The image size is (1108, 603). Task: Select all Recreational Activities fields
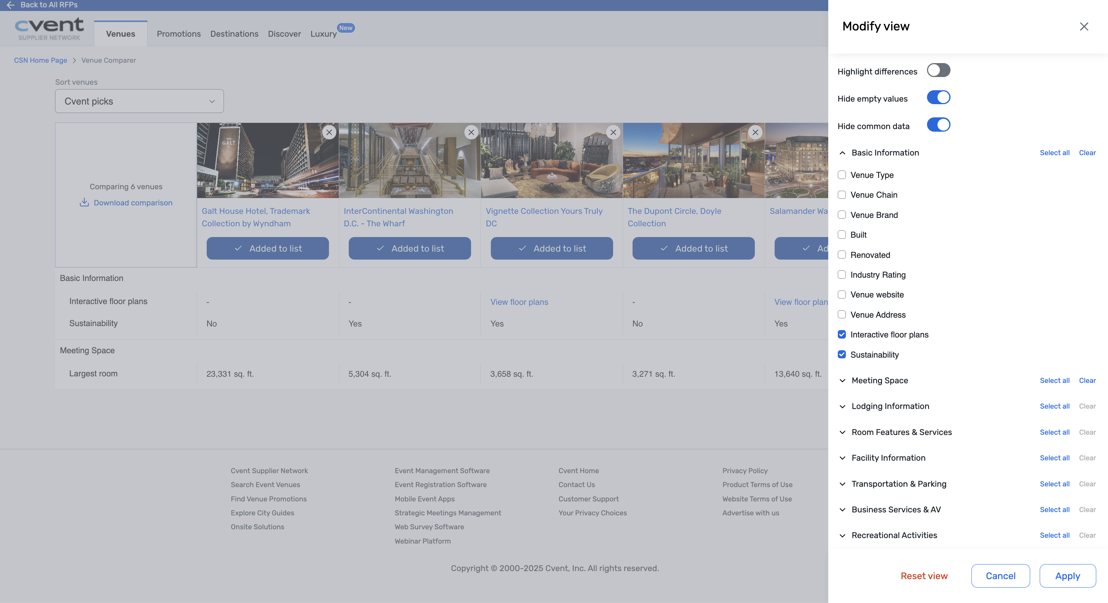1054,536
